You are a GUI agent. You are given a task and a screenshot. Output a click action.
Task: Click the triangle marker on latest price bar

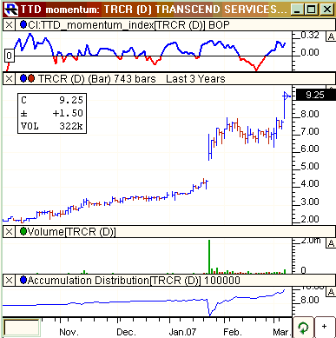point(286,96)
